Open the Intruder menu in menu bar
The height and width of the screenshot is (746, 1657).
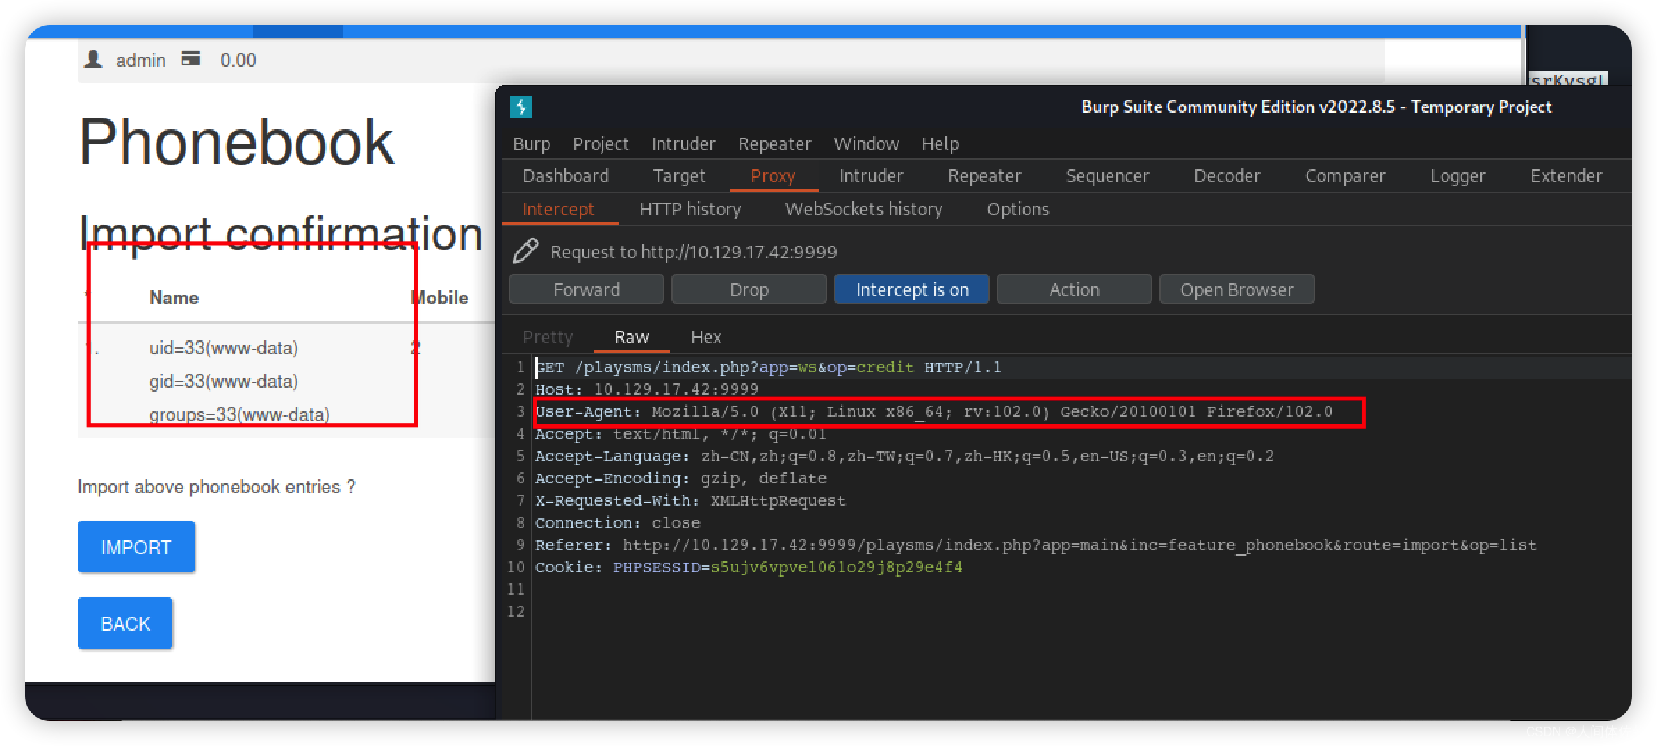point(683,144)
